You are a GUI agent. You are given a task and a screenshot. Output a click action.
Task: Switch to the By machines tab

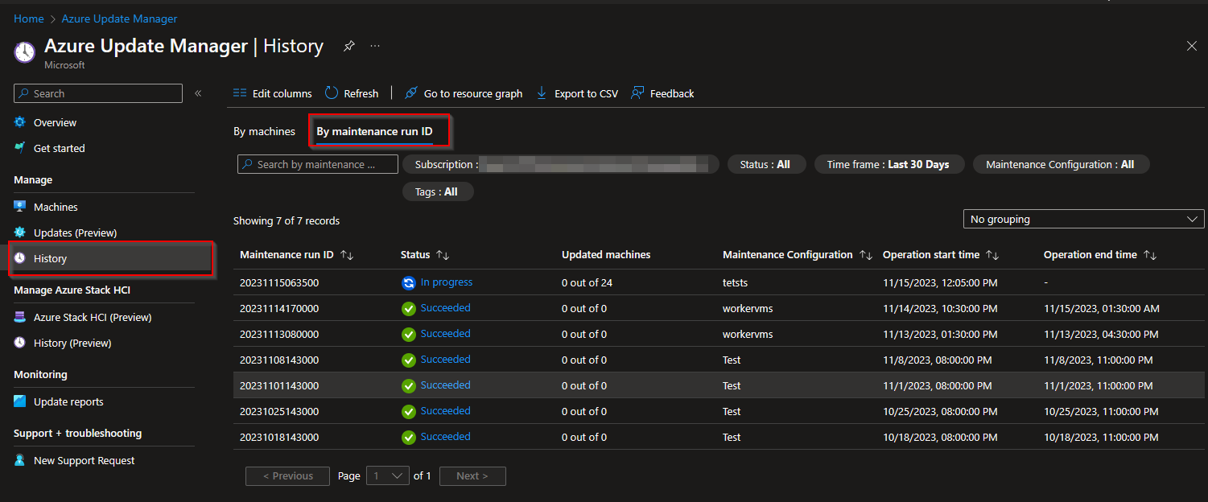coord(264,131)
